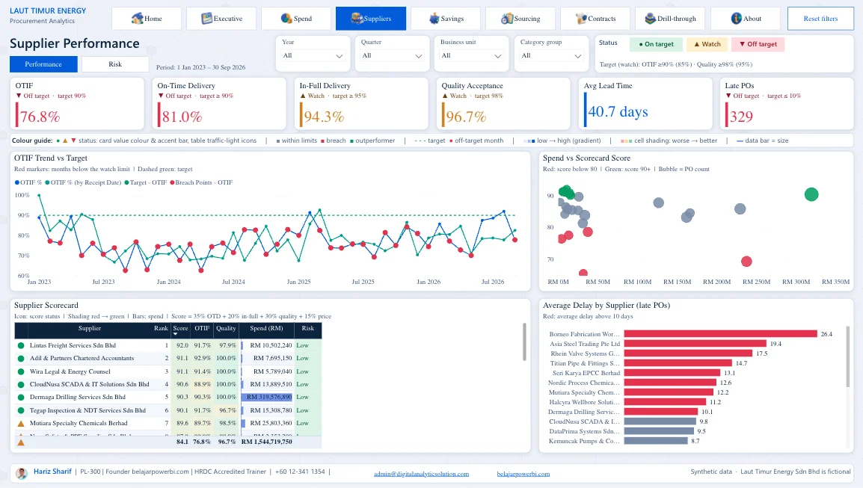
Task: Switch to the Risk tab
Action: click(x=115, y=64)
